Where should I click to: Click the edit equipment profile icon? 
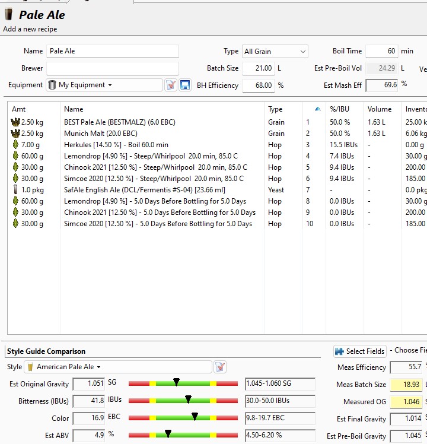coord(171,85)
